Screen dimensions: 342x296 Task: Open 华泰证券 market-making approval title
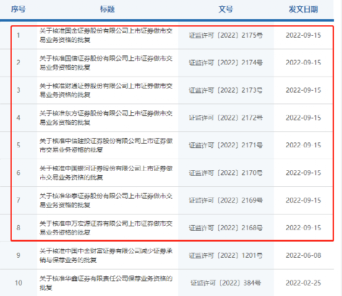[106, 200]
